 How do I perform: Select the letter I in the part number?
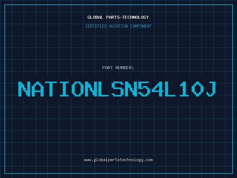(64, 89)
